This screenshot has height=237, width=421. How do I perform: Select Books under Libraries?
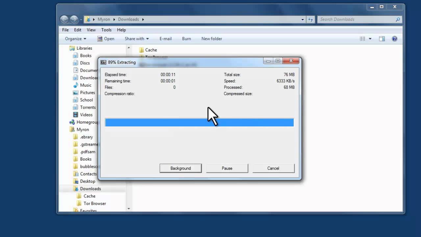(86, 56)
